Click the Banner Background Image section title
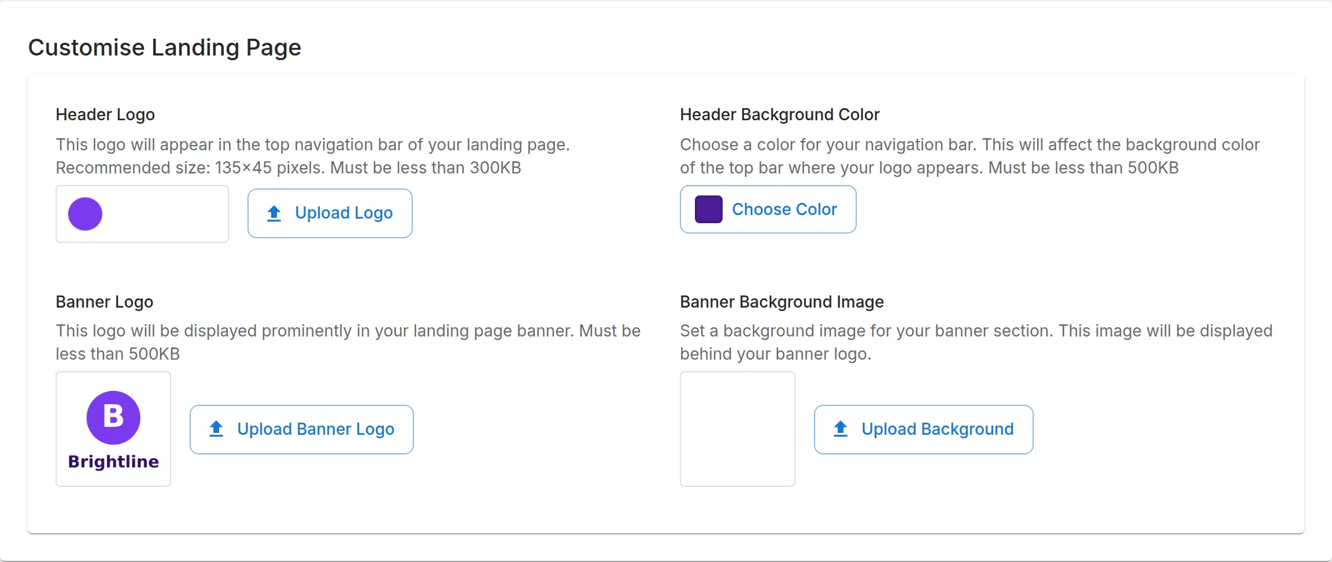The image size is (1332, 562). pos(782,302)
